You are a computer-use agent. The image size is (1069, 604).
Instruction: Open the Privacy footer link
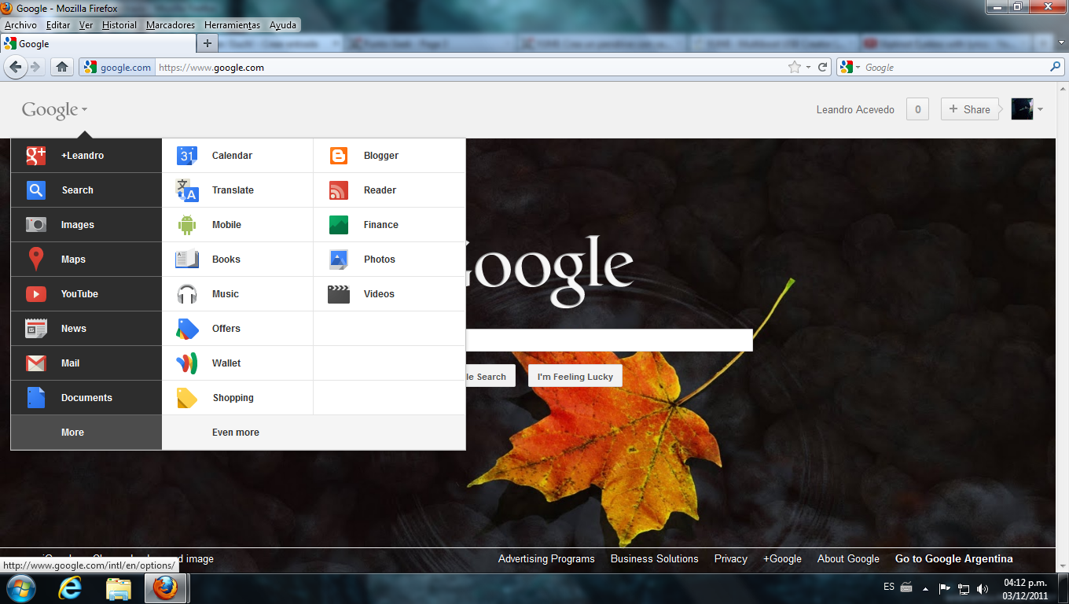pos(731,559)
